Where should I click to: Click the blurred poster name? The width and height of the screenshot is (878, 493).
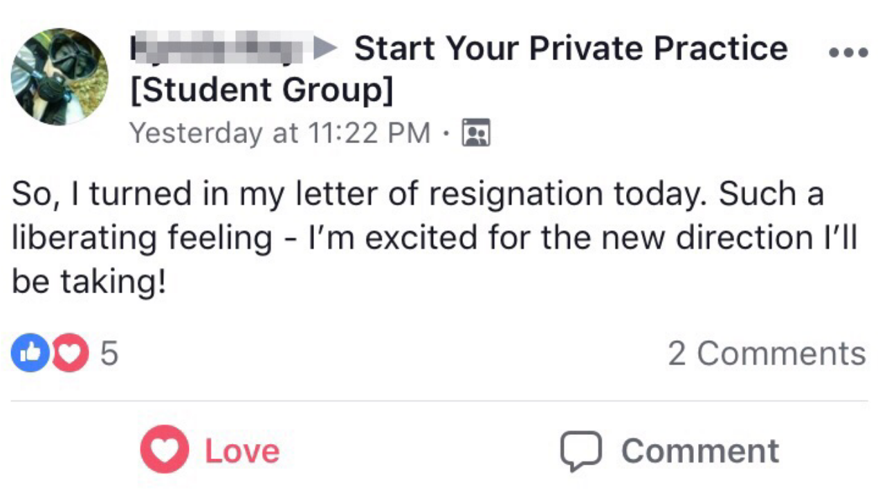[x=216, y=50]
